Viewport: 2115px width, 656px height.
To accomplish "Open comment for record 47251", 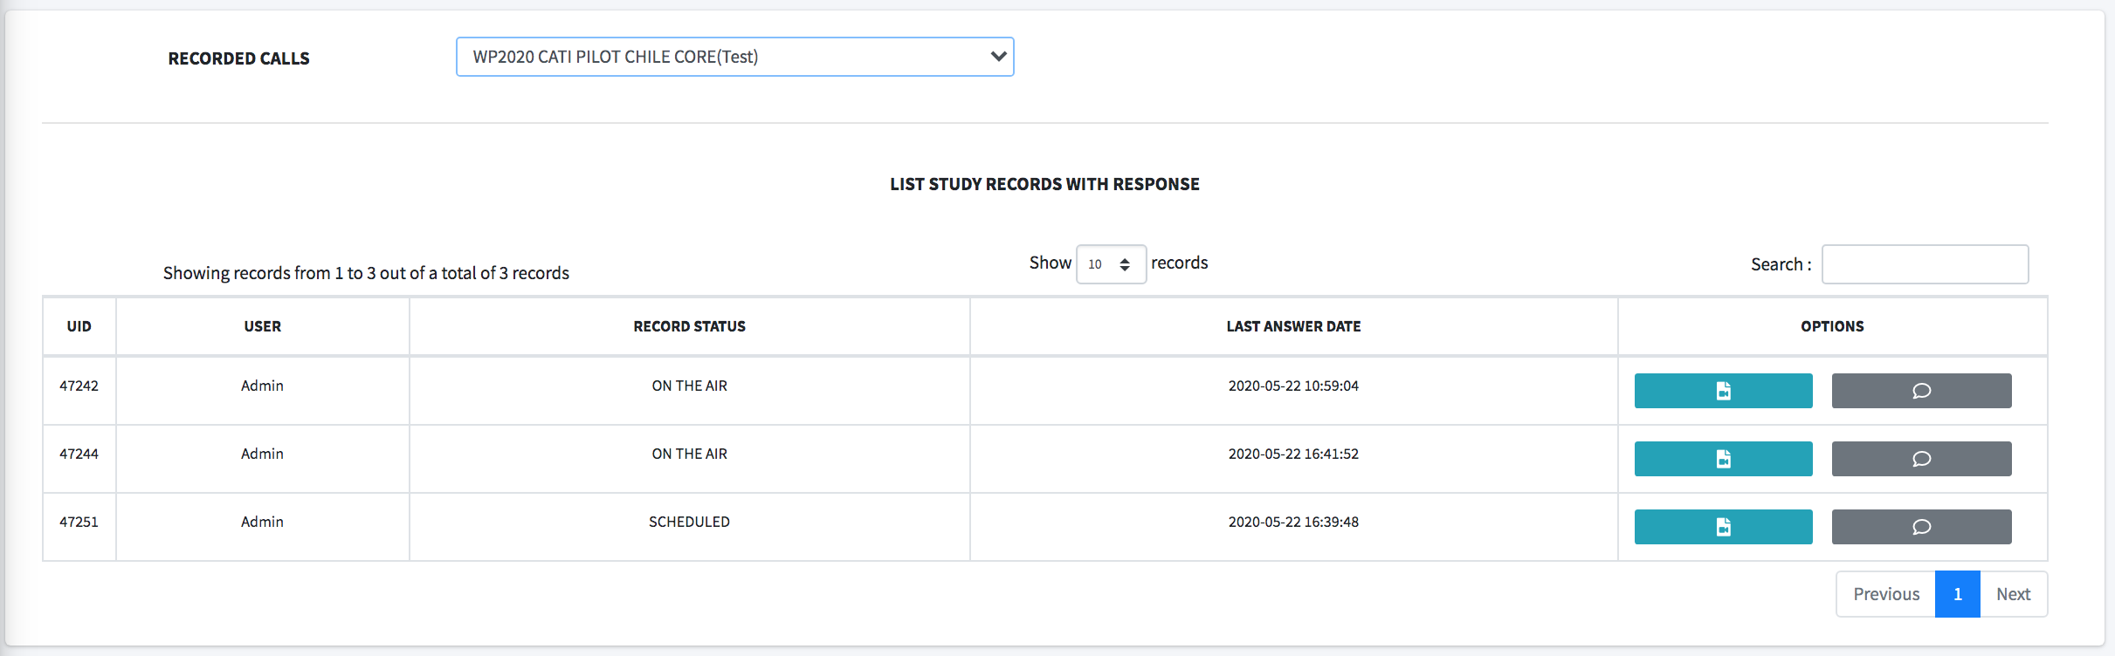I will pos(1921,527).
